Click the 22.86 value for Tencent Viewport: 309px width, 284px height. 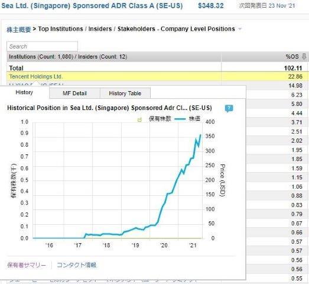[295, 76]
